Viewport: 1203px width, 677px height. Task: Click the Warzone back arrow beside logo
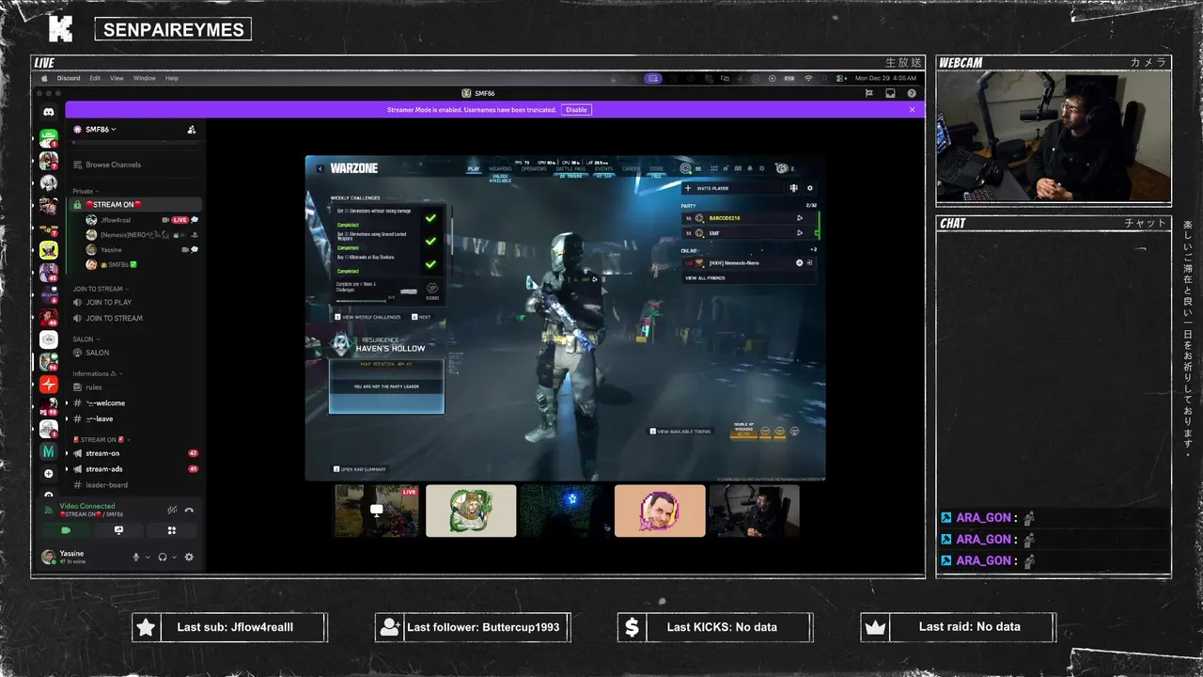(x=320, y=168)
